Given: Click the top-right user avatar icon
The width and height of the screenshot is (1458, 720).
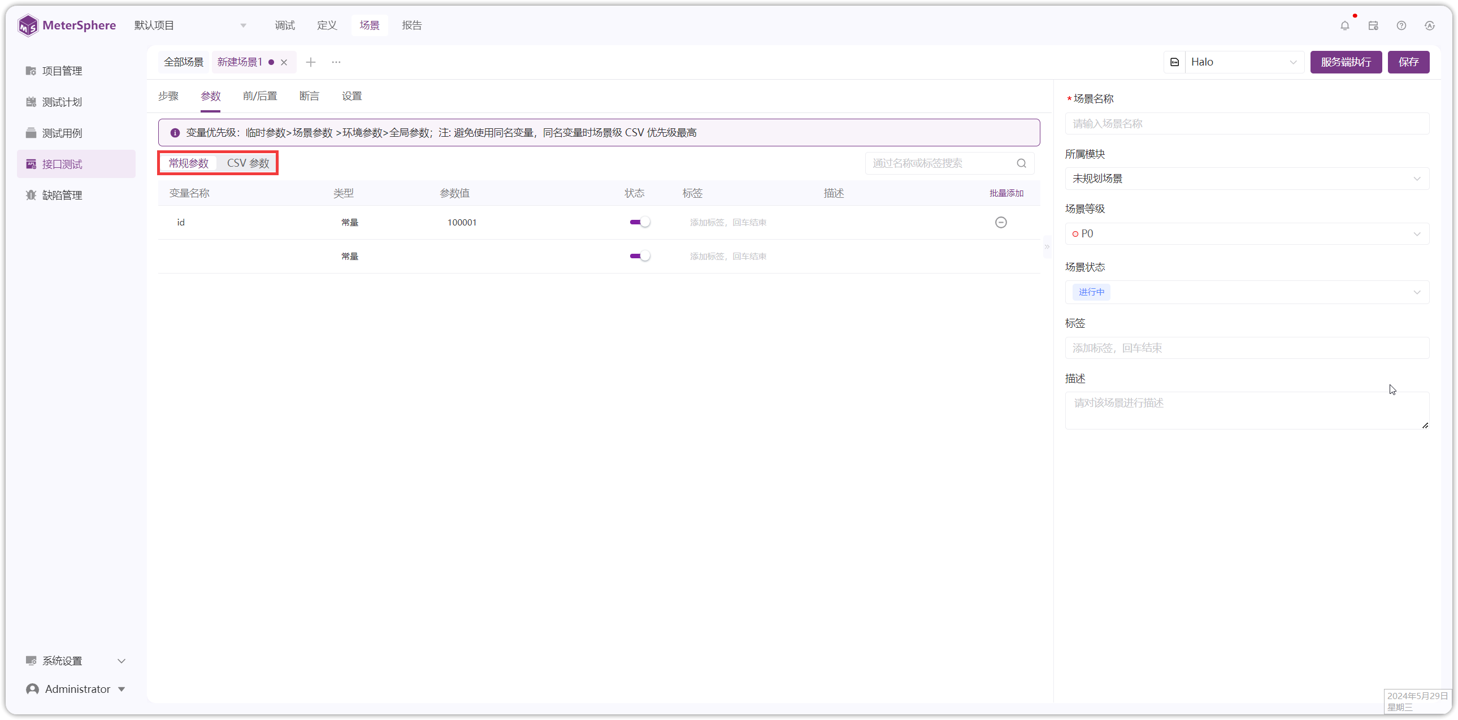Looking at the screenshot, I should pyautogui.click(x=1430, y=25).
